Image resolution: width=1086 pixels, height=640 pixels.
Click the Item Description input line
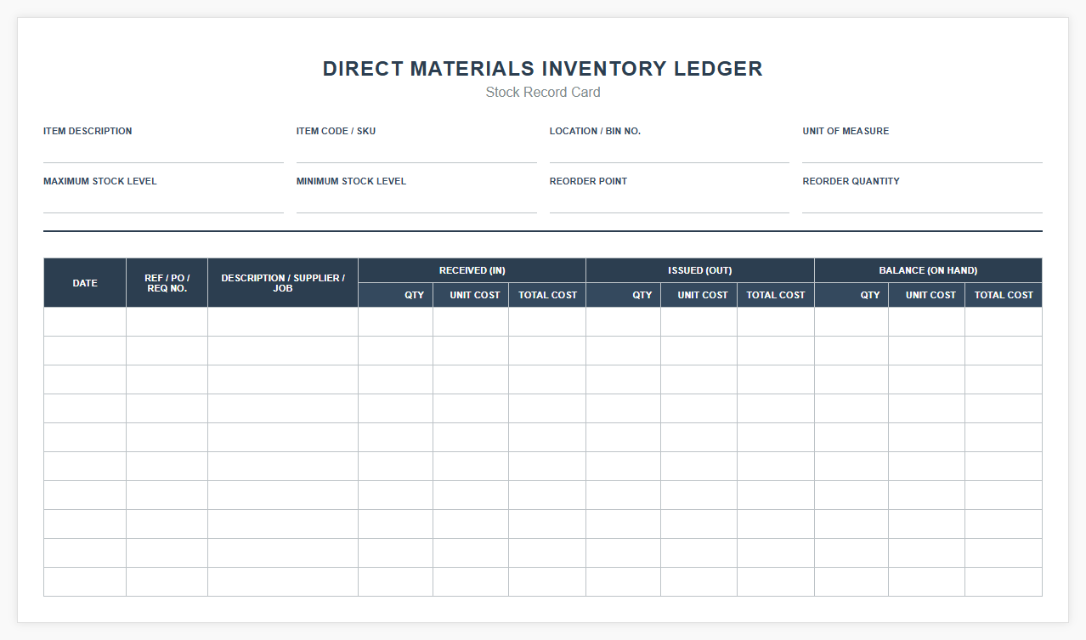[163, 151]
